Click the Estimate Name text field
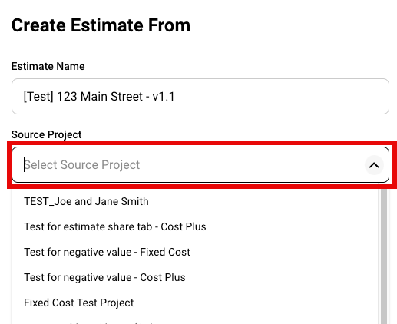Screen dimensions: 397x324 pos(200,97)
